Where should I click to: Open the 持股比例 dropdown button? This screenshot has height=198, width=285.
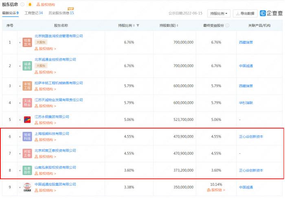219,13
